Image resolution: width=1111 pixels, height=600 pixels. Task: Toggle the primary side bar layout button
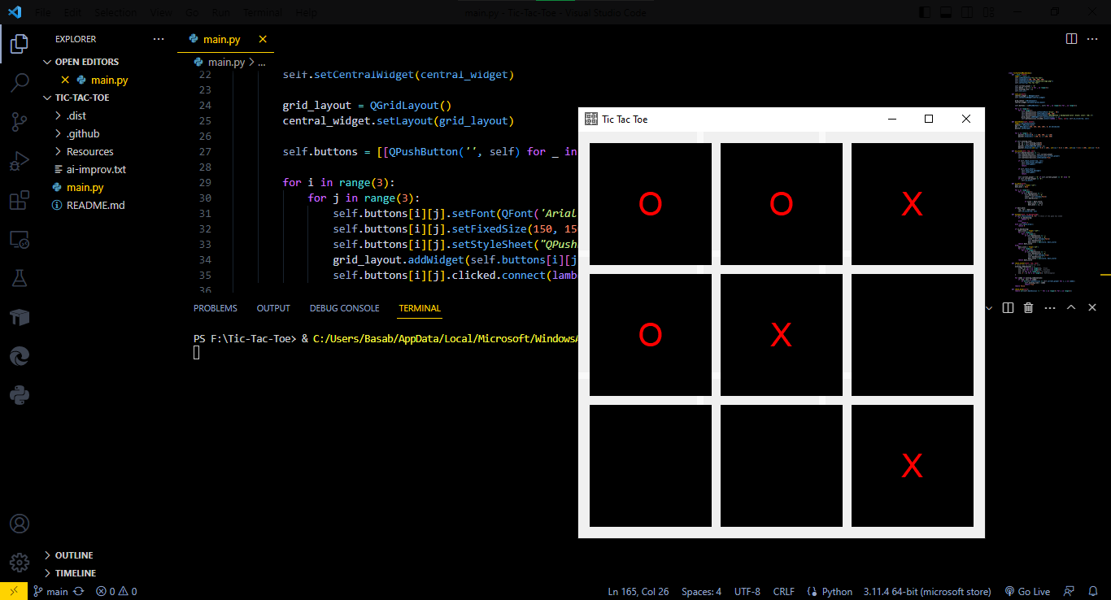925,12
